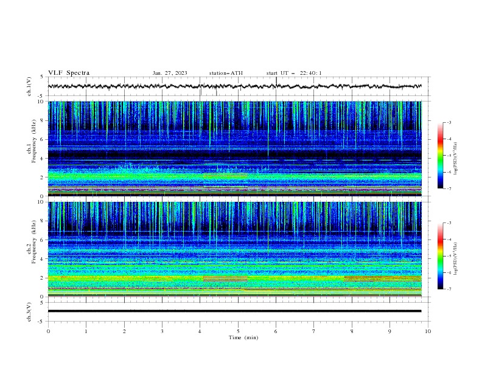Click the 'ch.3(V)' axis label
The height and width of the screenshot is (372, 482).
[x=29, y=312]
